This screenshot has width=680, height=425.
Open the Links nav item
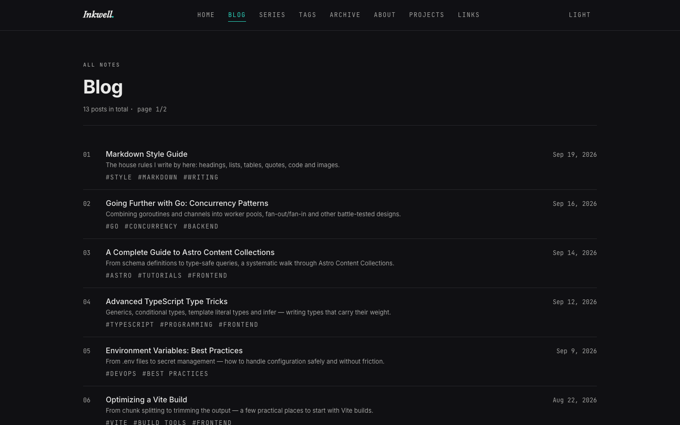(469, 15)
